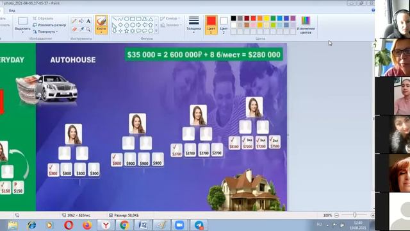Pick the five-point star shape
410x231 pixels.
[127, 31]
